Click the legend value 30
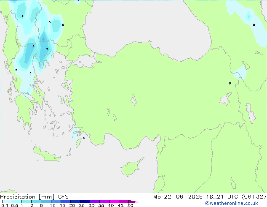Image resolution: width=267 pixels, height=207 pixels. click(x=91, y=205)
